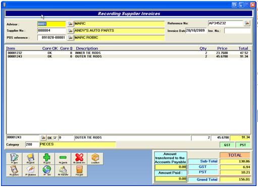The height and width of the screenshot is (187, 258).
Task: Click the advisor name MARC field
Action: click(x=119, y=24)
